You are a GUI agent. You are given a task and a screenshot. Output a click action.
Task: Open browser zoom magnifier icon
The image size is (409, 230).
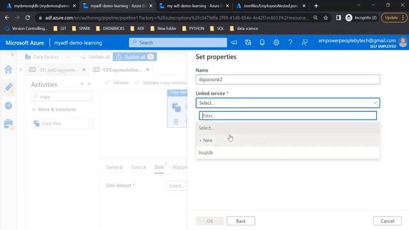316,18
